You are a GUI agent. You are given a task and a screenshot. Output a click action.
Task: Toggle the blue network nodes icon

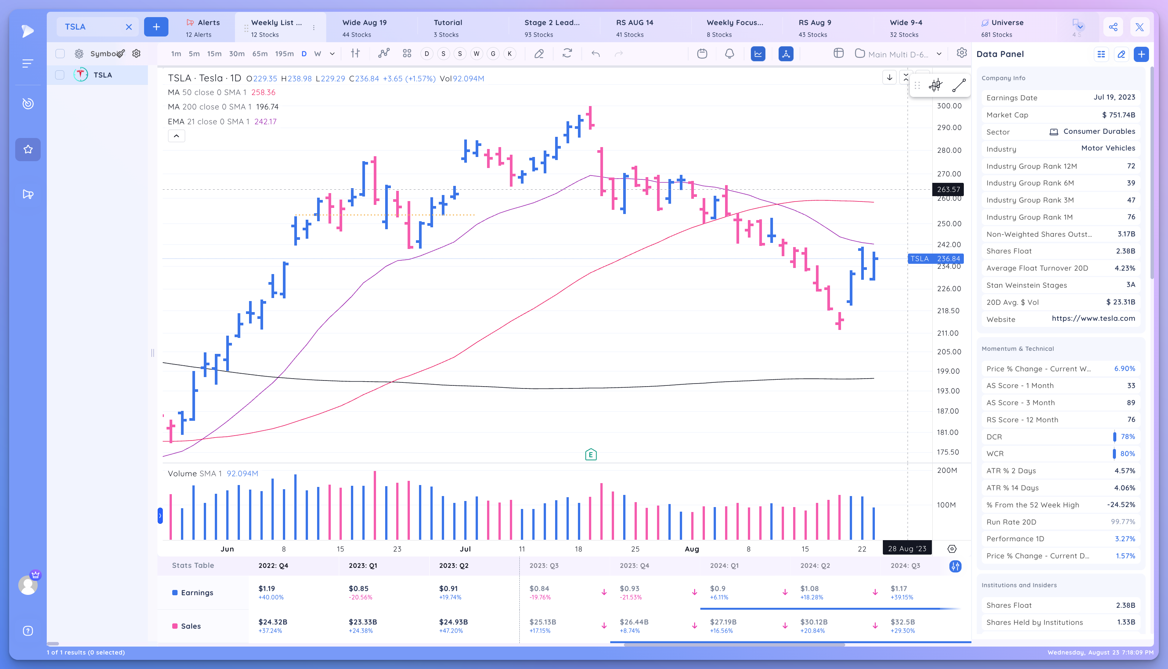click(786, 54)
